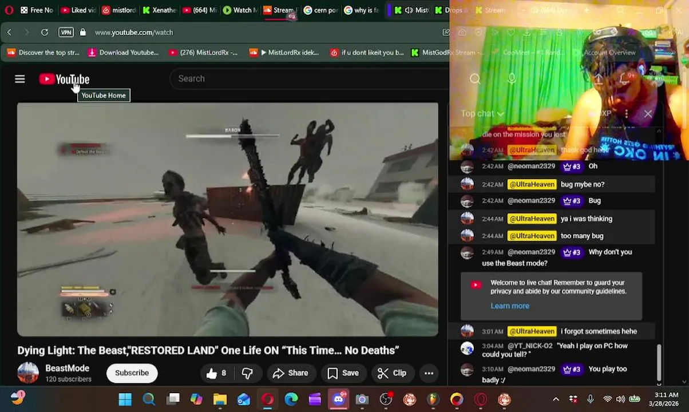Switch to the Free No tab
The width and height of the screenshot is (689, 412).
tap(37, 10)
